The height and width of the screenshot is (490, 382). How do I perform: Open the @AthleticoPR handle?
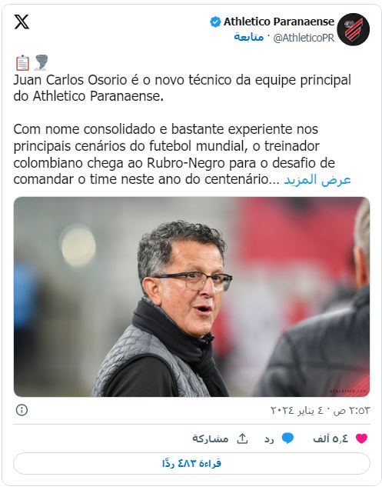point(304,38)
